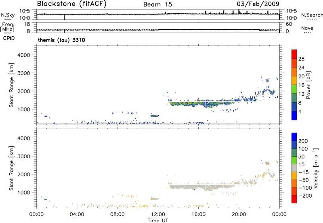This screenshot has width=323, height=223.
Task: Click the frequency trace in the Freq. panel
Action: (x=158, y=30)
